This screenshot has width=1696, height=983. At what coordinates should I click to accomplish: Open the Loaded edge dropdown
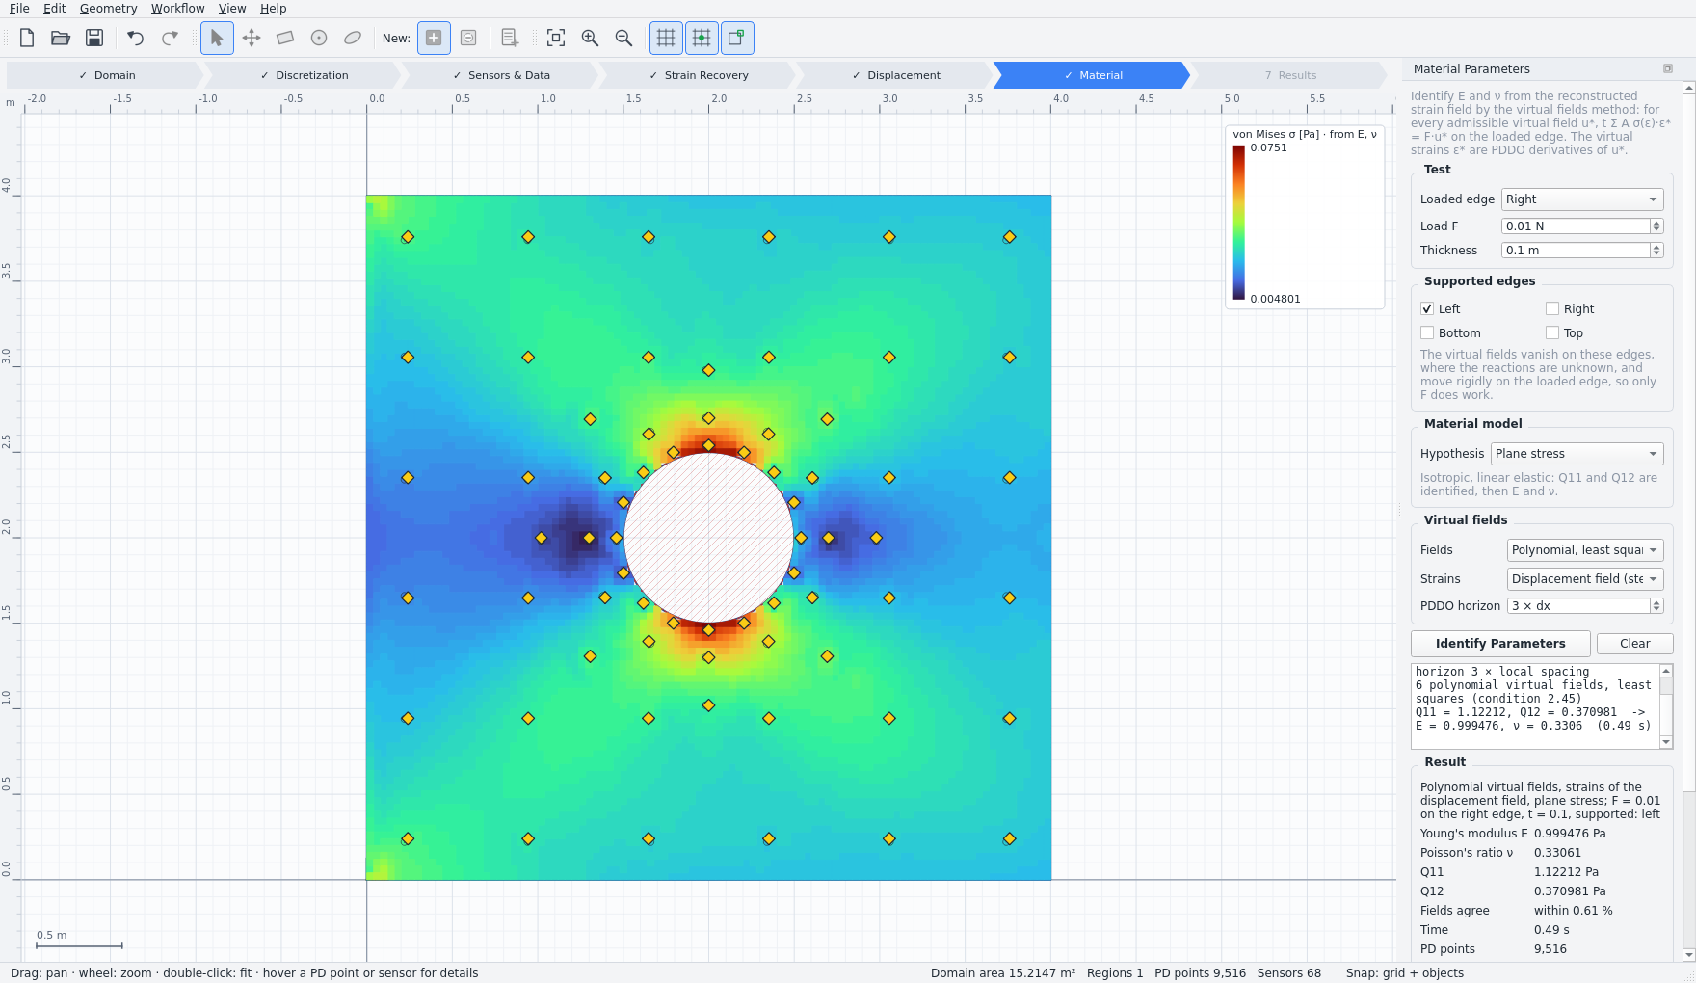pyautogui.click(x=1582, y=199)
